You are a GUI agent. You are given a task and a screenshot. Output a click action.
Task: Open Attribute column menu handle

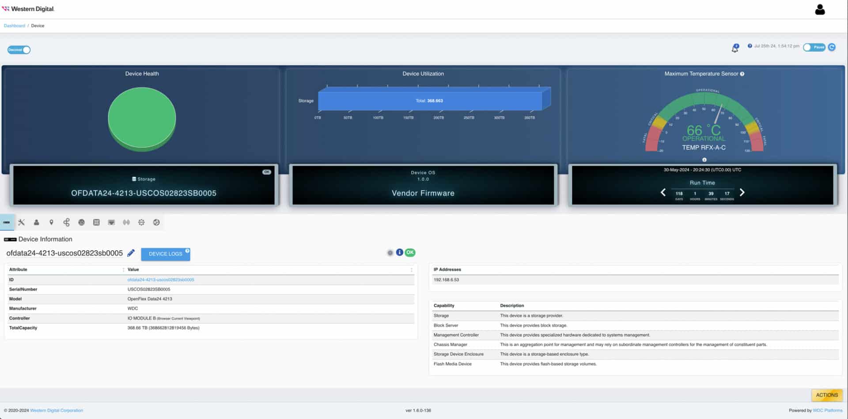[x=123, y=270]
